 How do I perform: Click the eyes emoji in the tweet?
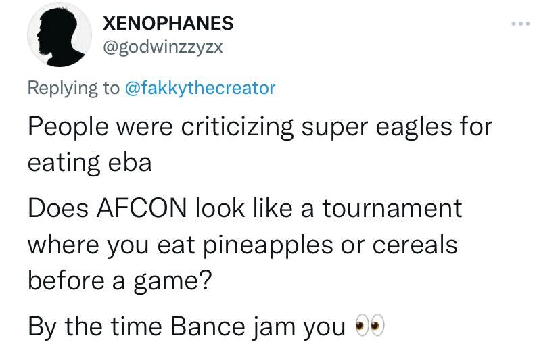370,326
